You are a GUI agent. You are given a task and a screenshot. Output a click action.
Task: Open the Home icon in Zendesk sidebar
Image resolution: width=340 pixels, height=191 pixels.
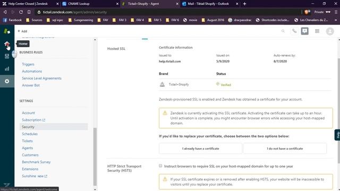7,44
